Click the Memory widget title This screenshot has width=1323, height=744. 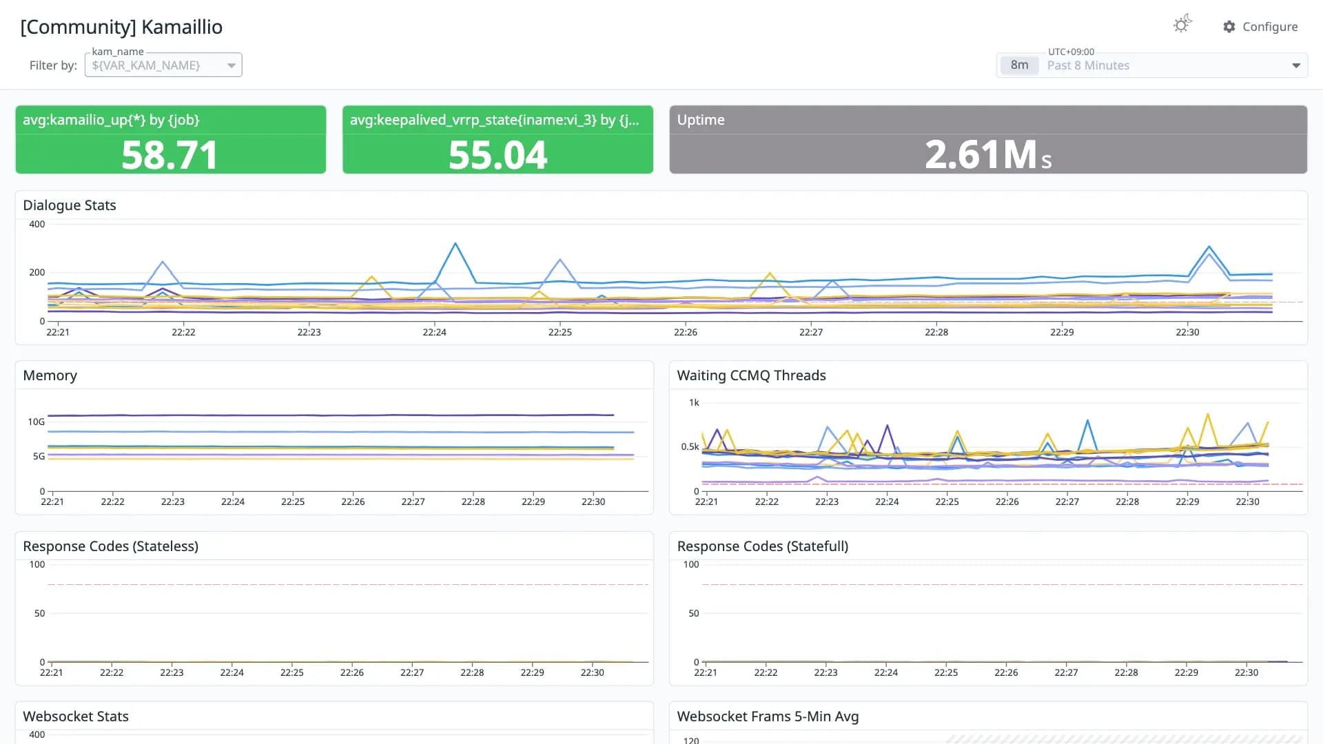tap(50, 375)
